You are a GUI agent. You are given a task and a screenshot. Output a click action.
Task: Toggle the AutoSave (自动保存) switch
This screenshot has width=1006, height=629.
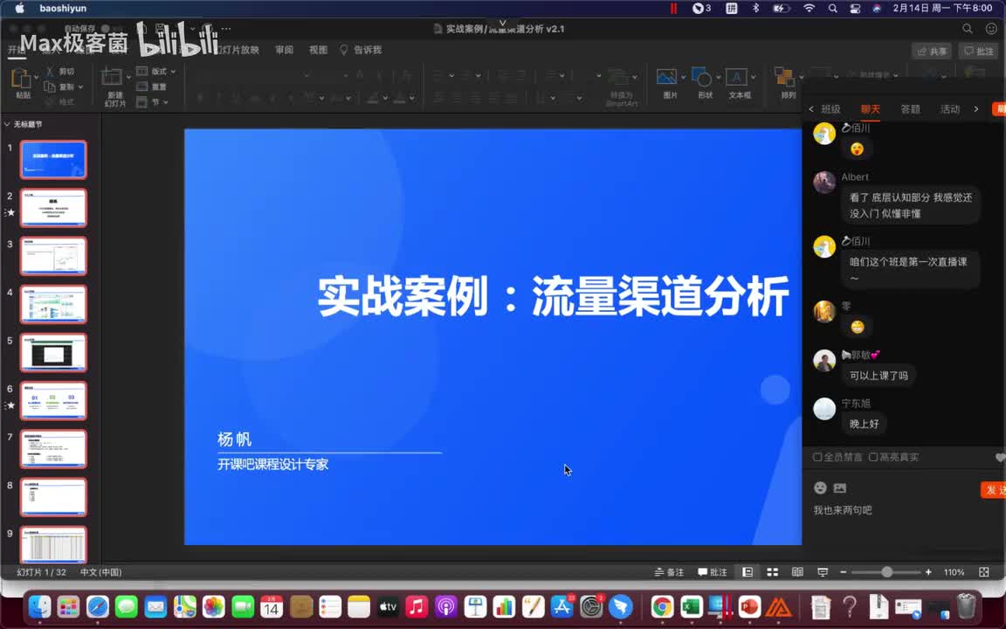(112, 29)
